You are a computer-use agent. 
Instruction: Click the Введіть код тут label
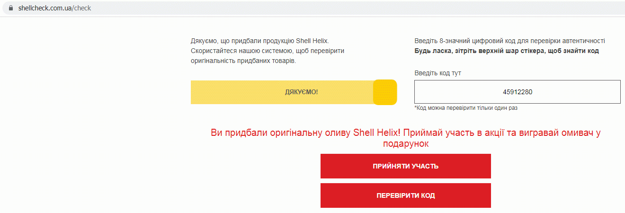pos(437,73)
